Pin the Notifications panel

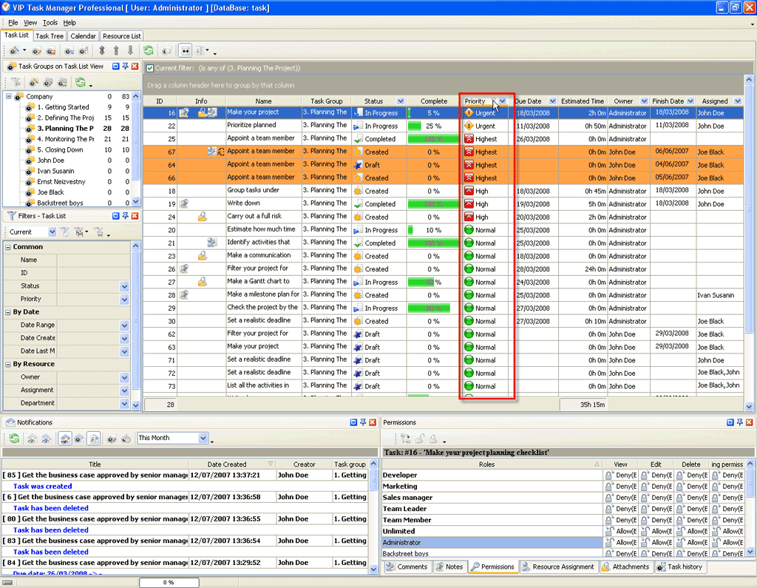[363, 422]
